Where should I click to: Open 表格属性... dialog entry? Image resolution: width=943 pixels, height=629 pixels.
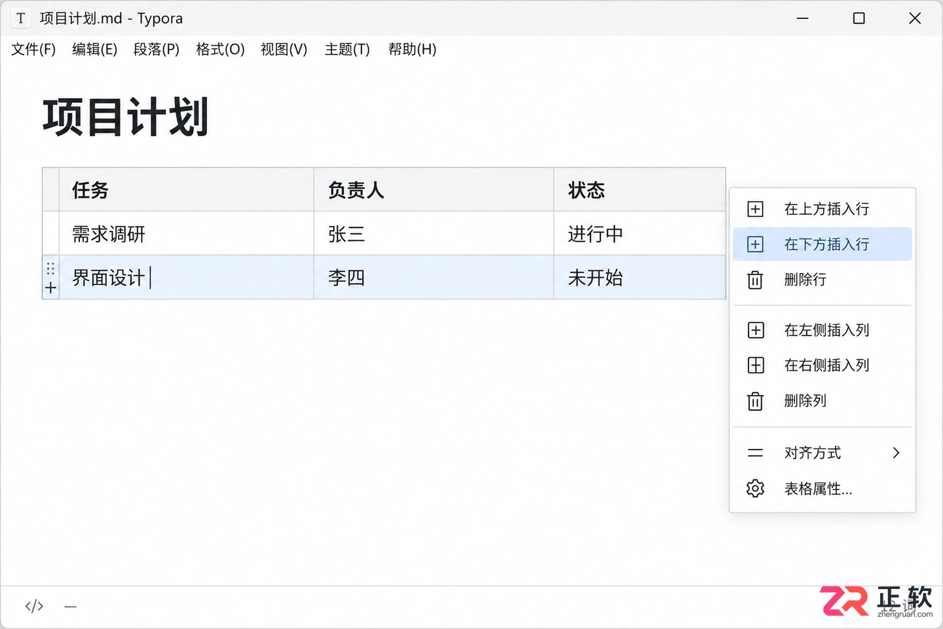point(823,488)
